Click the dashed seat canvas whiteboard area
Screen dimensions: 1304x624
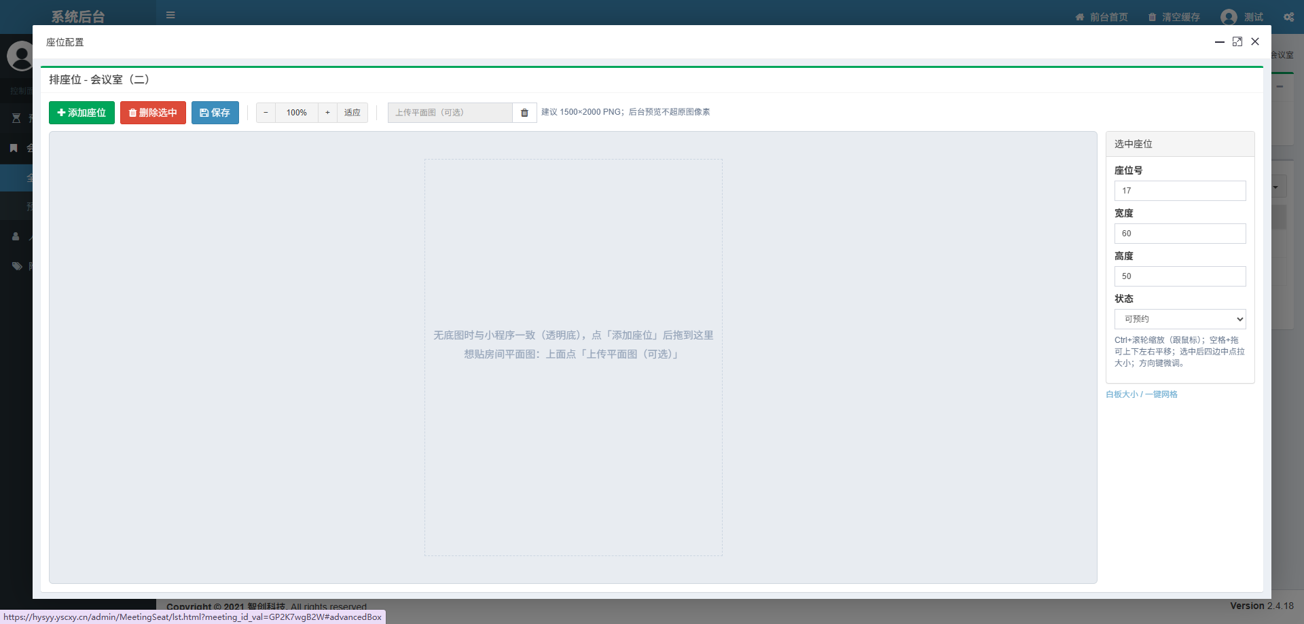[573, 357]
